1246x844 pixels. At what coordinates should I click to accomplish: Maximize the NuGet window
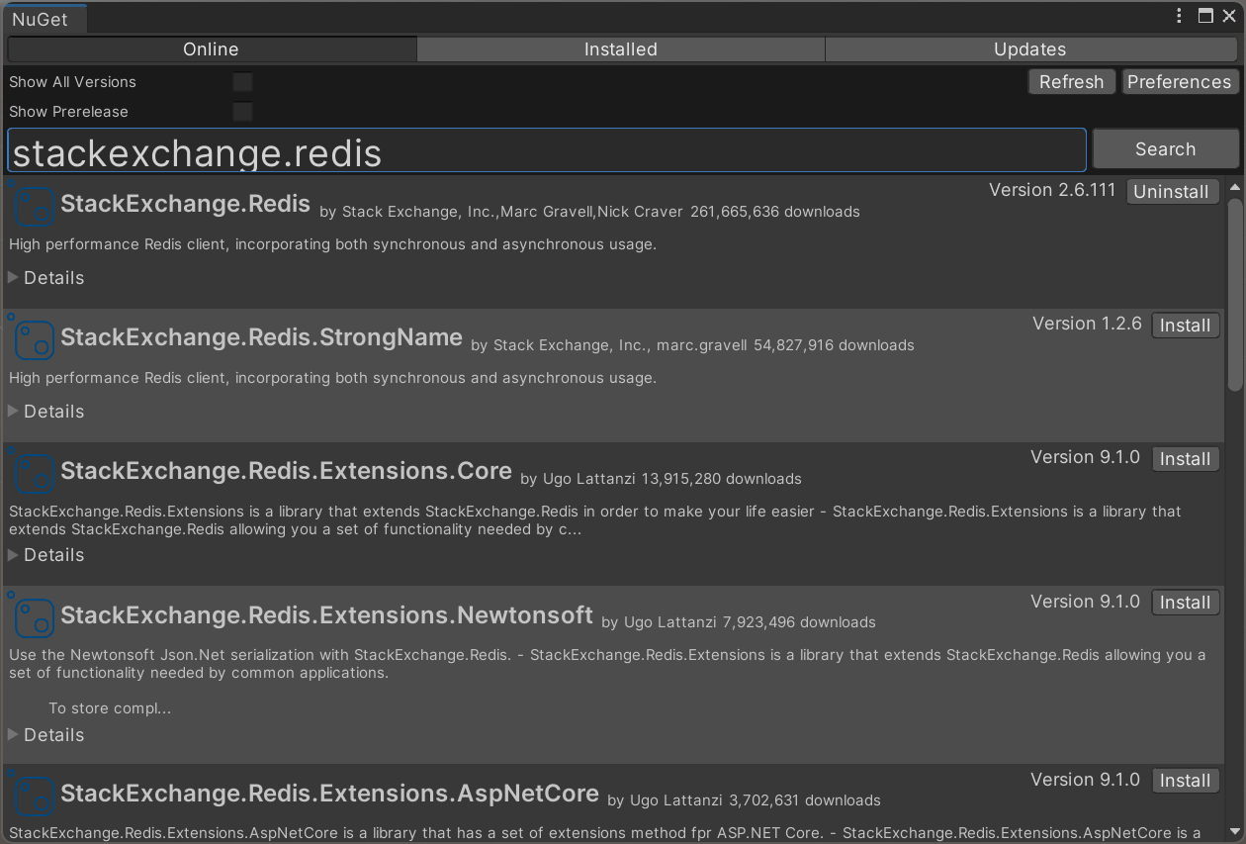pos(1205,16)
